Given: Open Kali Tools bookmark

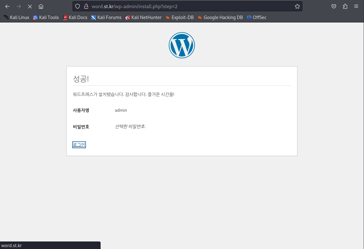Looking at the screenshot, I should pyautogui.click(x=46, y=17).
